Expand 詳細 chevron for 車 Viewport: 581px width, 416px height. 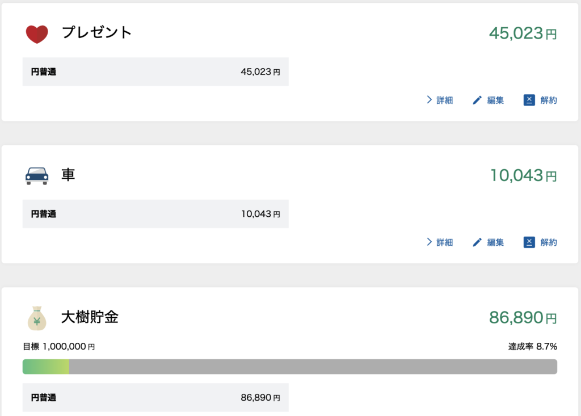430,242
